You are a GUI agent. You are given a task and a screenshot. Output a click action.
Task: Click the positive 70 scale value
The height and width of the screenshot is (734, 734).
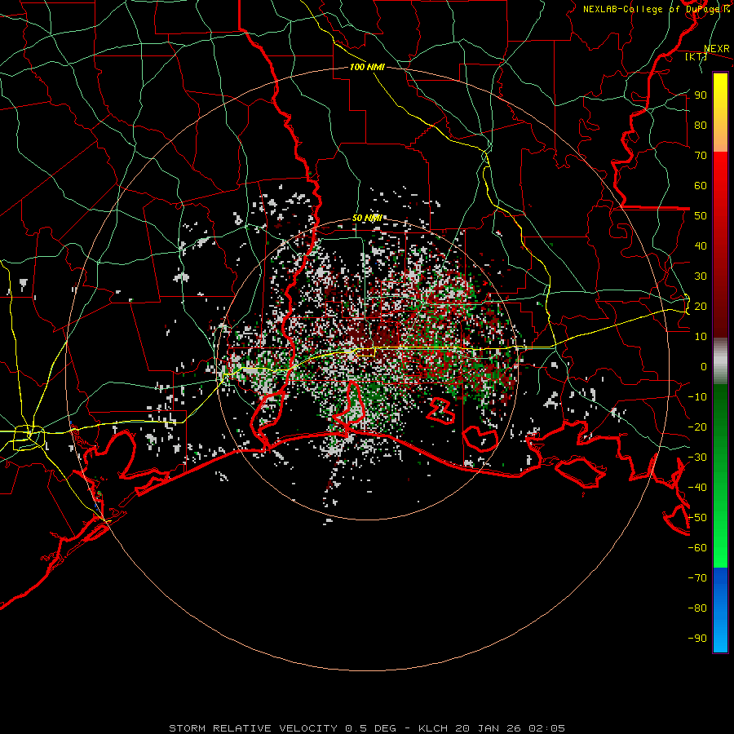pos(701,156)
